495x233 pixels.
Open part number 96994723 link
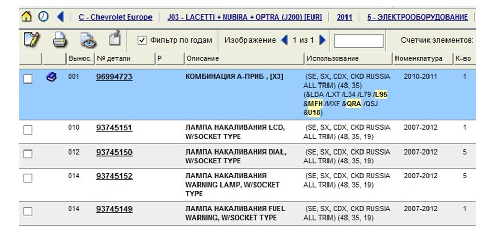pos(114,77)
